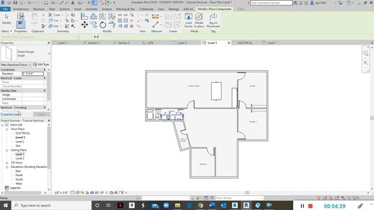Switch to the Level 2 view tab

[x=182, y=43]
